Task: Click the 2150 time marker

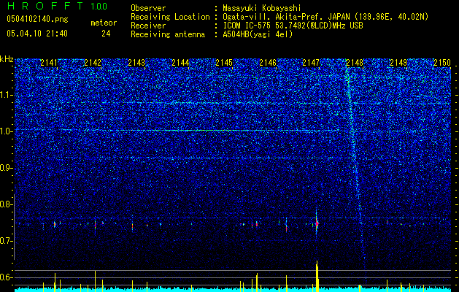Action: pos(442,63)
